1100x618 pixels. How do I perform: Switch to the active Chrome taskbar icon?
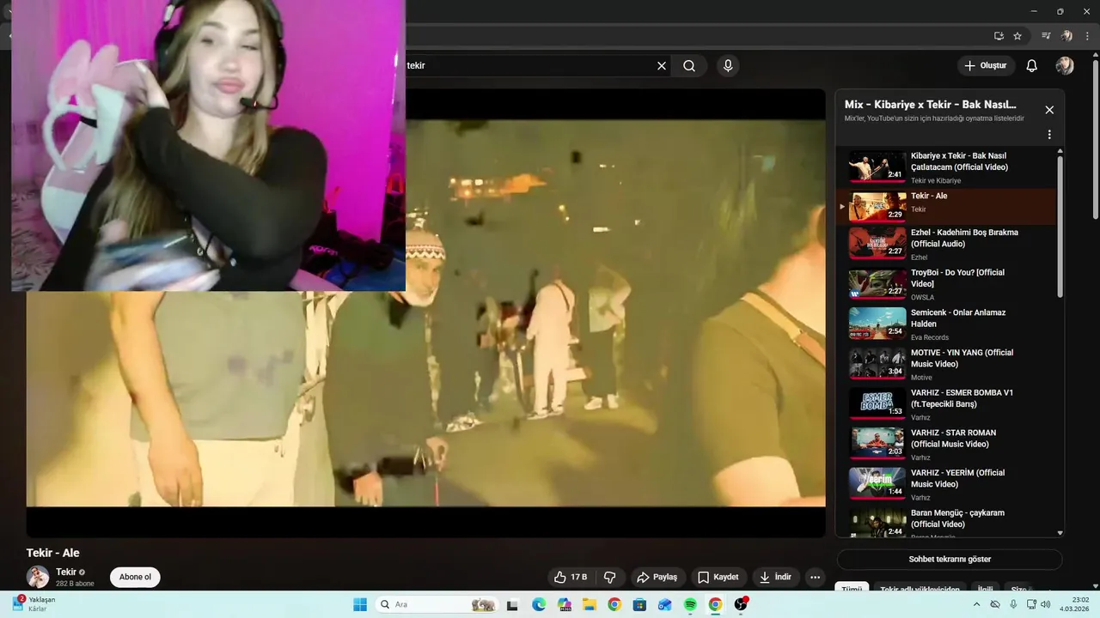click(x=715, y=604)
